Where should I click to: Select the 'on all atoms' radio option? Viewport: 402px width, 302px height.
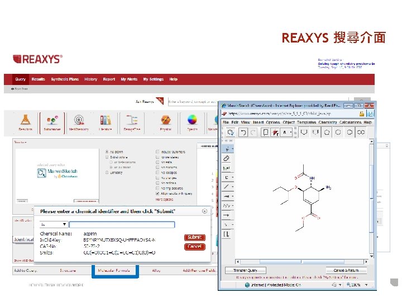click(111, 167)
